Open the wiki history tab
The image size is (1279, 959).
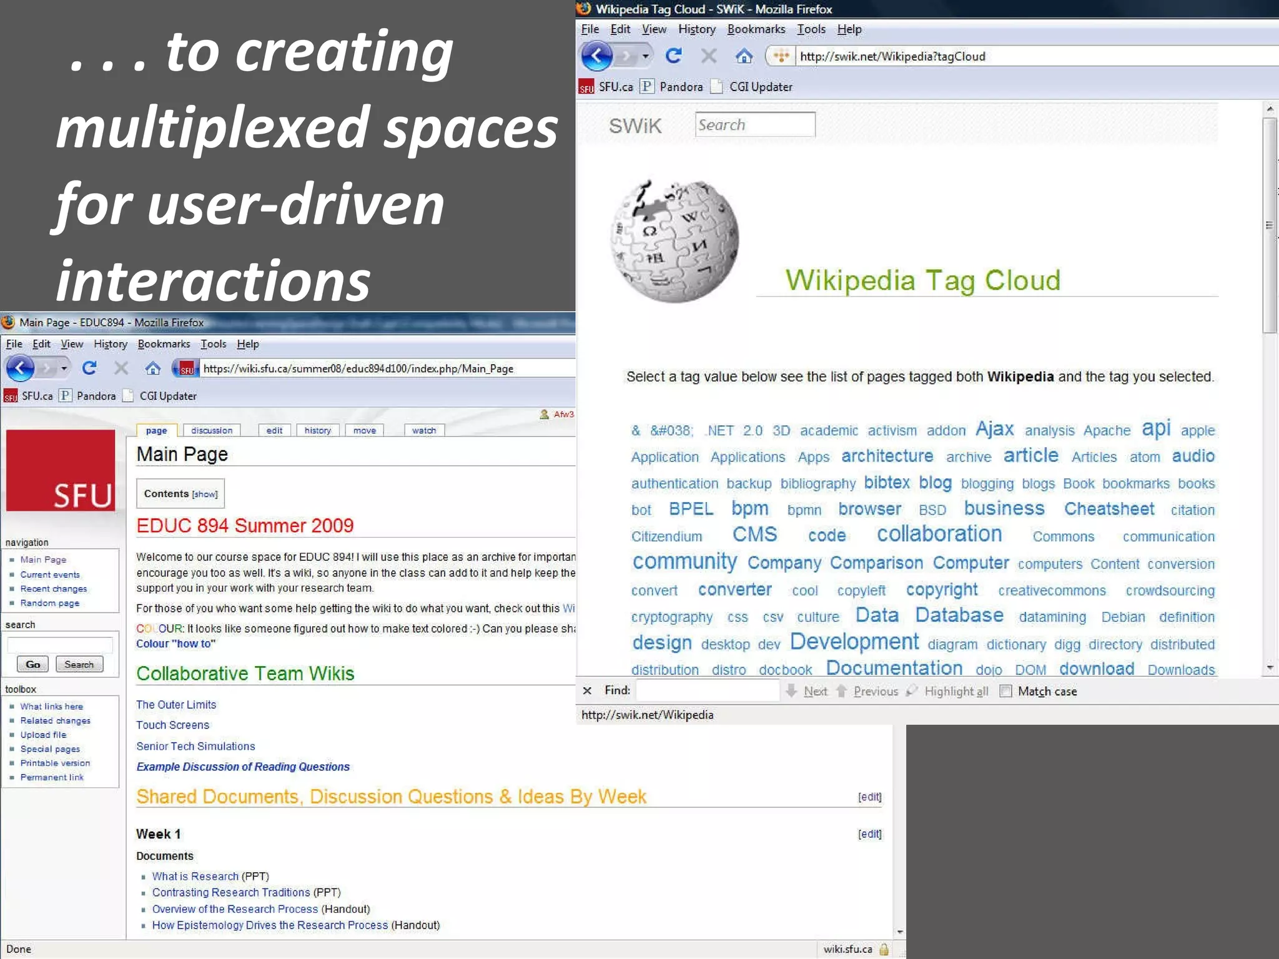(318, 430)
